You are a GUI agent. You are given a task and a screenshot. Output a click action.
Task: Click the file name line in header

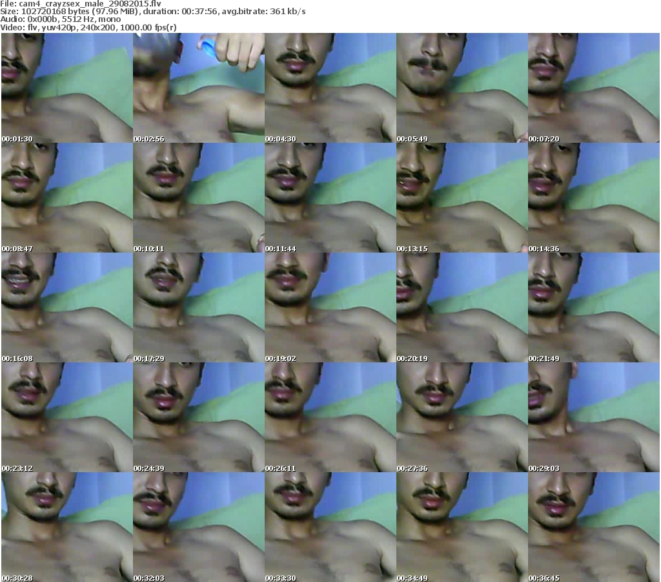coord(81,4)
